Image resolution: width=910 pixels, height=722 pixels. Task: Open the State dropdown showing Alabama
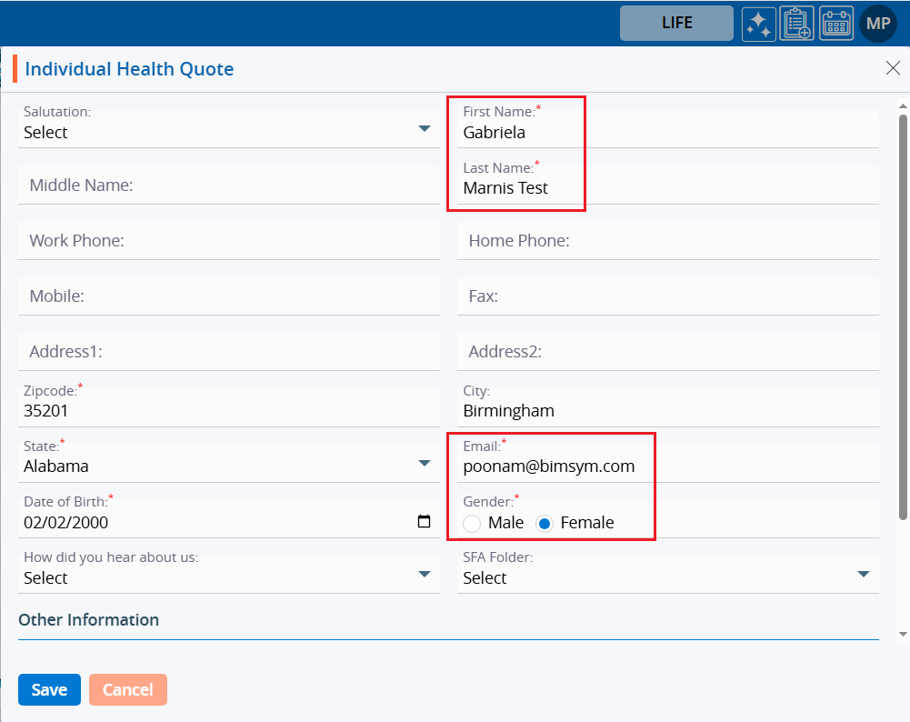pyautogui.click(x=424, y=464)
